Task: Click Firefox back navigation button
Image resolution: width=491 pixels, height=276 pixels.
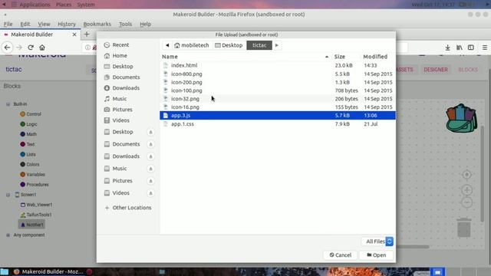Action: [x=7, y=48]
